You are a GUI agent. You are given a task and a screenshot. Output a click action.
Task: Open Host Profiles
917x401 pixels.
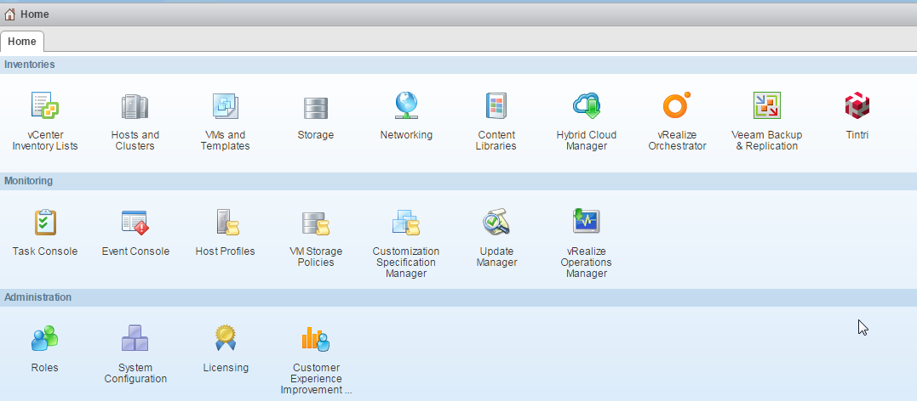[226, 223]
